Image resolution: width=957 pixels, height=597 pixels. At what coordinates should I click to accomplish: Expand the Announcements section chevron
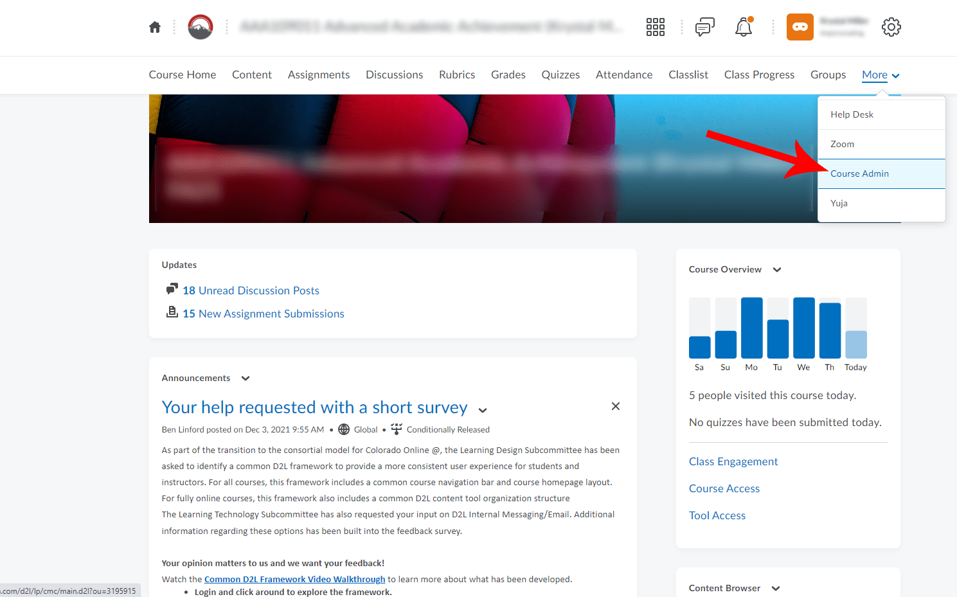[246, 379]
